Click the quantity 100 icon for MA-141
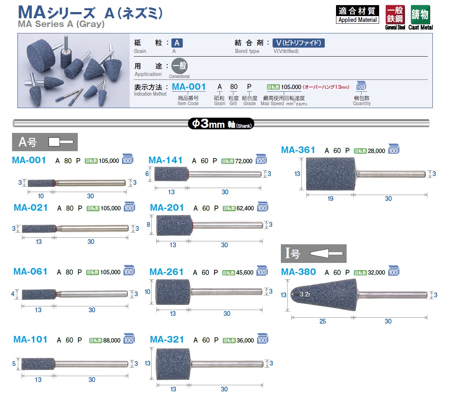Viewport: 454px width, 394px height. 261,159
